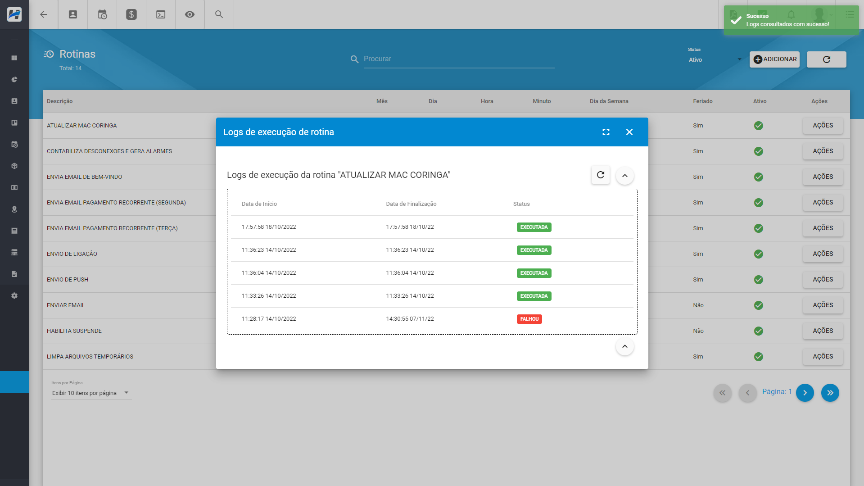
Task: Toggle active checkmark for LIMPA ARQUIVOS TEMPORÁRIOS
Action: (x=759, y=357)
